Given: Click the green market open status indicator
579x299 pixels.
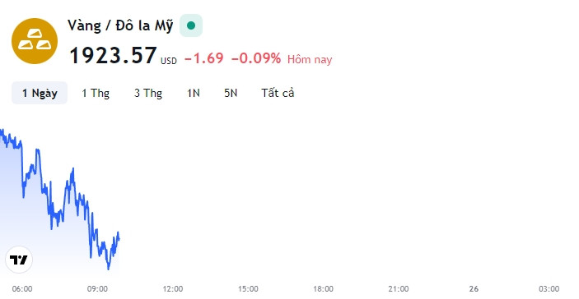Looking at the screenshot, I should tap(191, 25).
